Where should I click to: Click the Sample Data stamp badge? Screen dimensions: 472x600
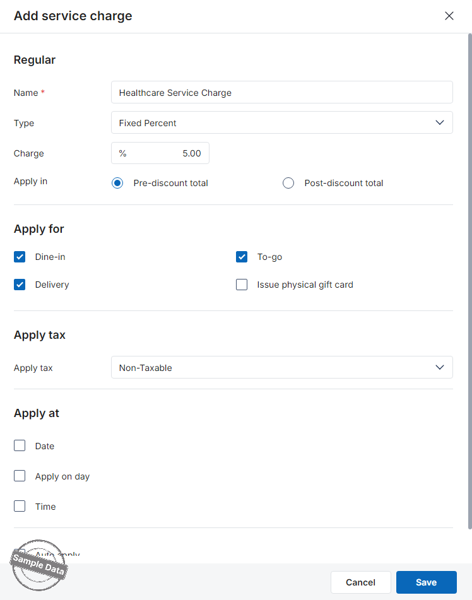click(38, 565)
